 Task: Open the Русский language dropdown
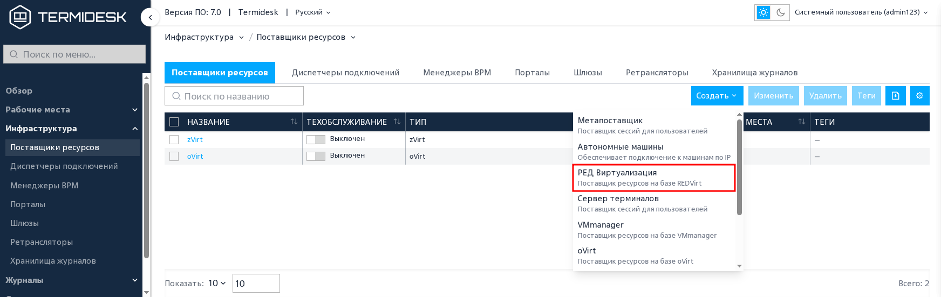313,12
